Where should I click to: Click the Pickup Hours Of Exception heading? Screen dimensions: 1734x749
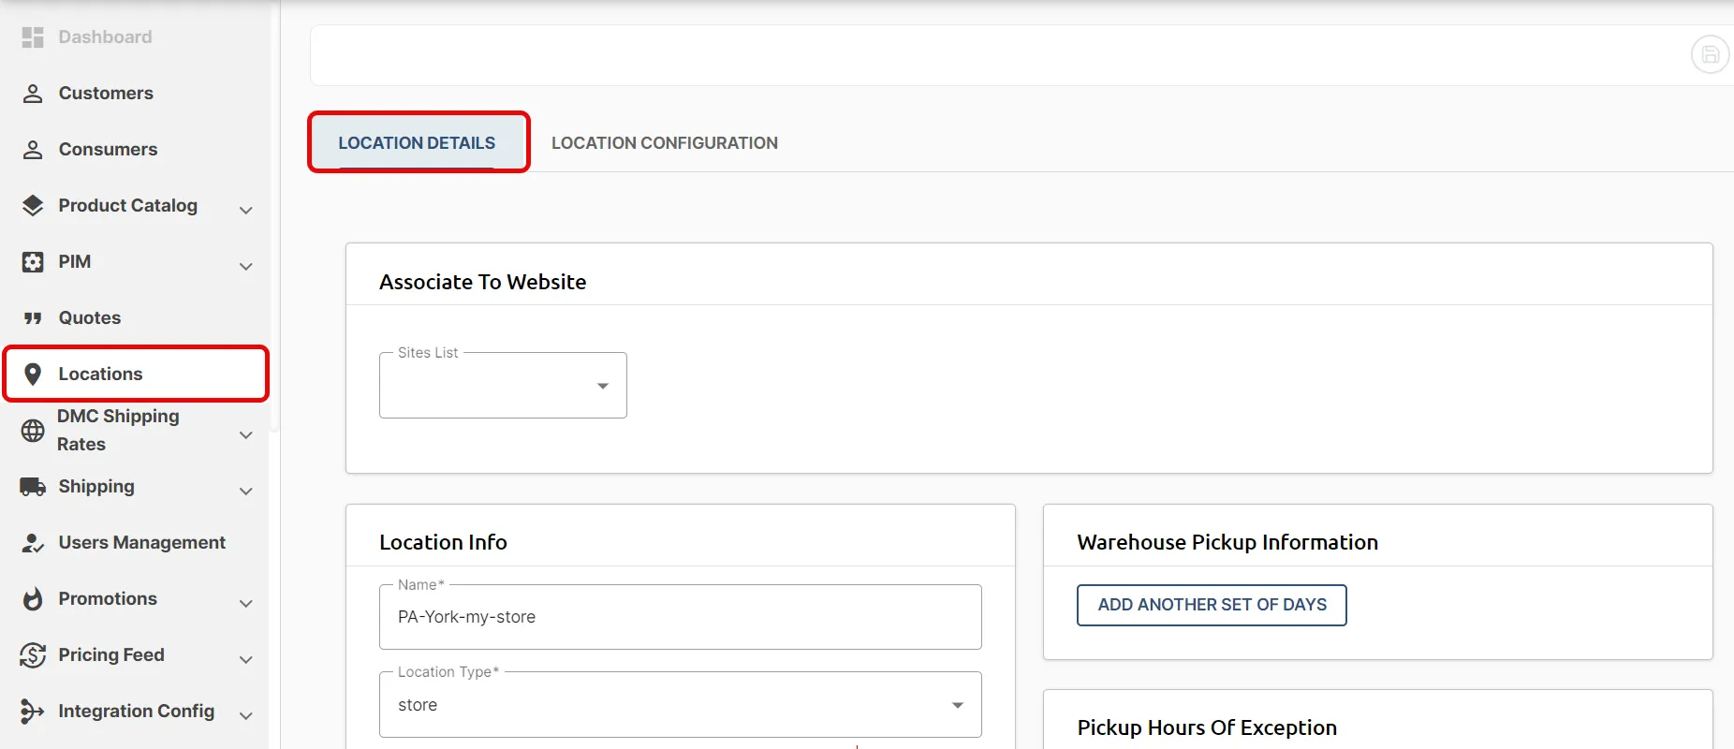point(1207,727)
